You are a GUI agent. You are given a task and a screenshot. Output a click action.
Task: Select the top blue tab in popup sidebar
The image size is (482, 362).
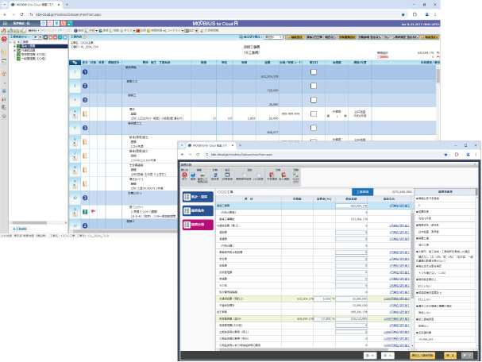tap(195, 195)
